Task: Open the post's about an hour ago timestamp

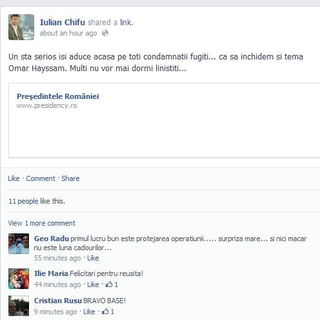Action: pos(68,33)
